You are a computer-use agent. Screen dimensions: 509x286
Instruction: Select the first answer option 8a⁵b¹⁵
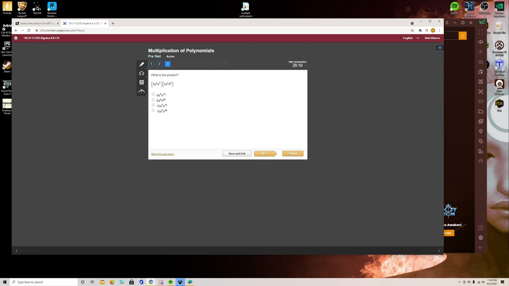tap(153, 94)
